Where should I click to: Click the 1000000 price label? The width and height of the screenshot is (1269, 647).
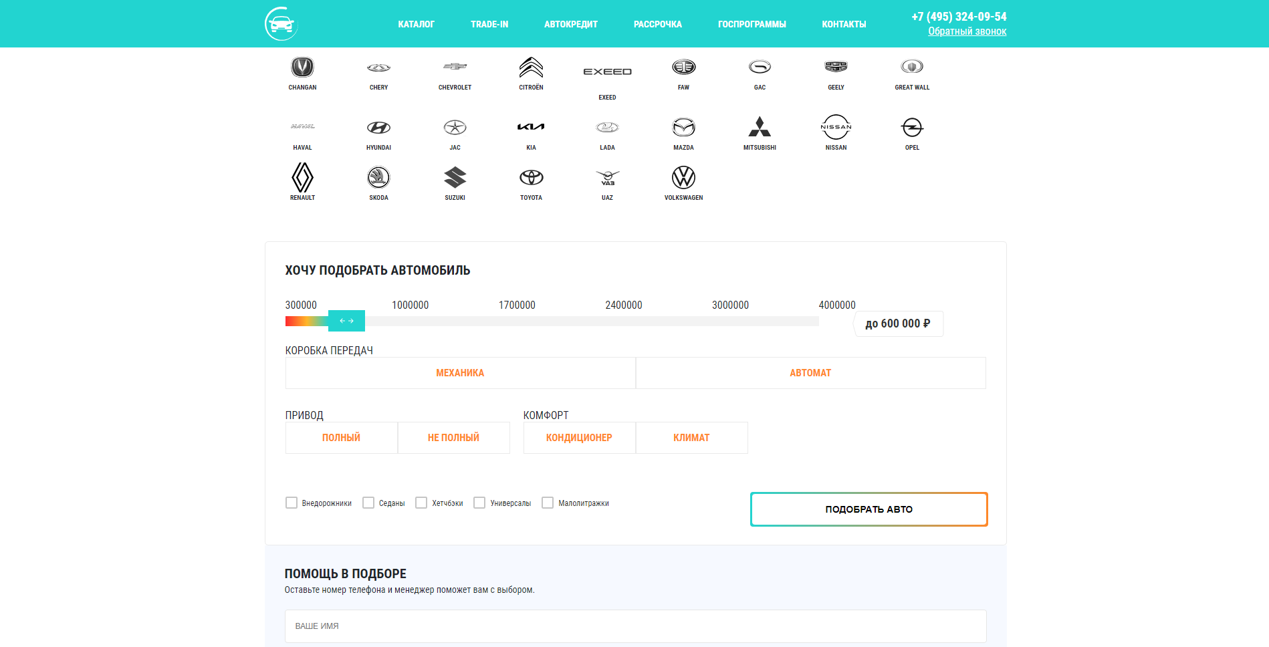click(x=410, y=305)
